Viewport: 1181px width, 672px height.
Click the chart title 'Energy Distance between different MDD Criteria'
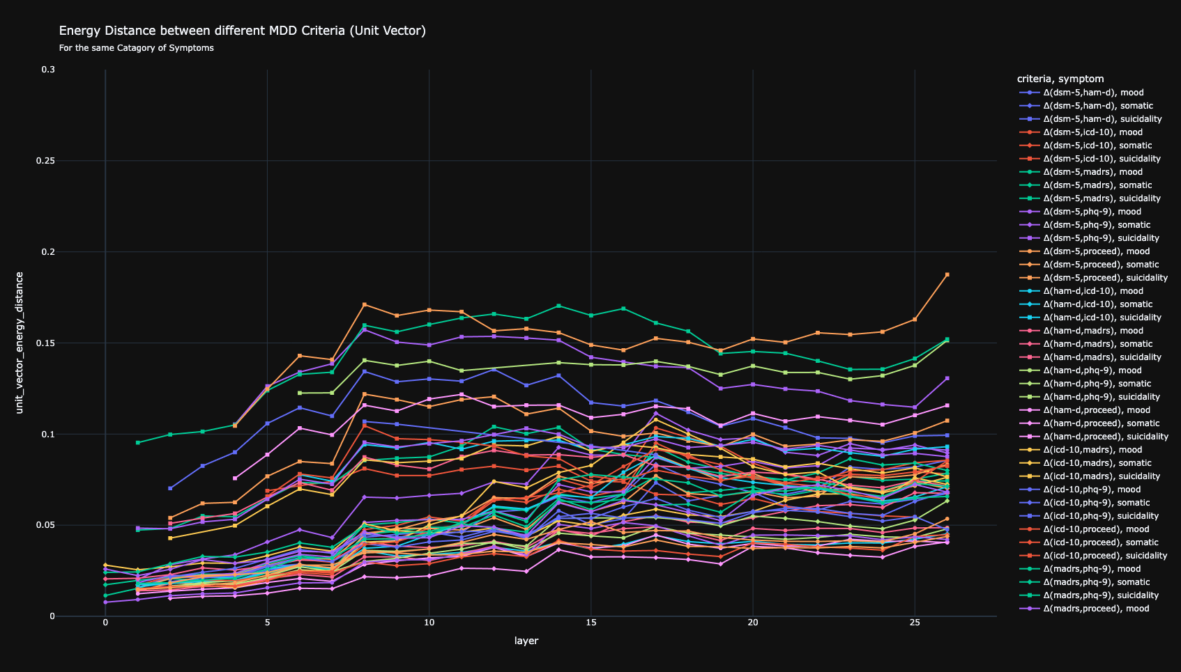click(x=242, y=31)
